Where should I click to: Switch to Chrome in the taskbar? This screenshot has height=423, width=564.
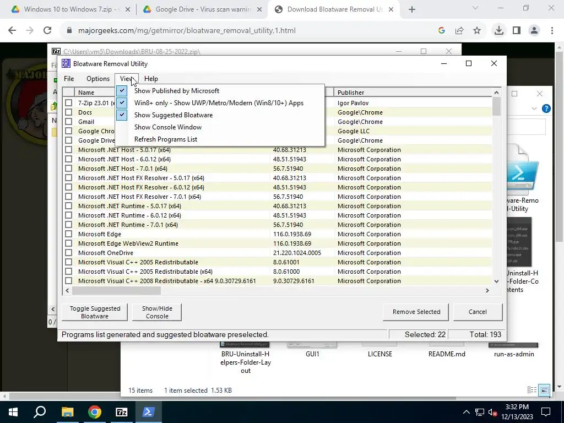pyautogui.click(x=94, y=412)
